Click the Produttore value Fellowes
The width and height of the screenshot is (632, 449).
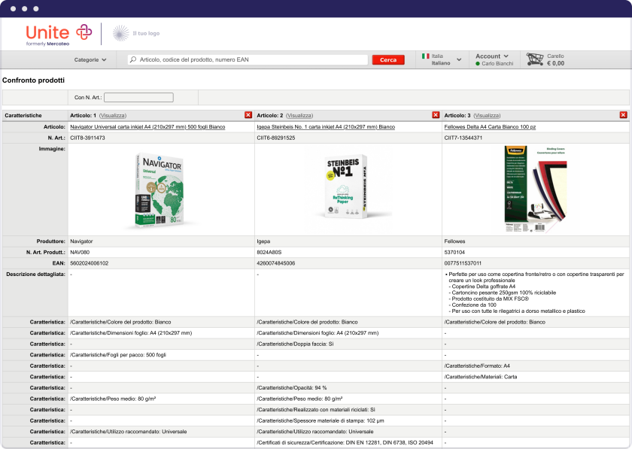pos(454,241)
